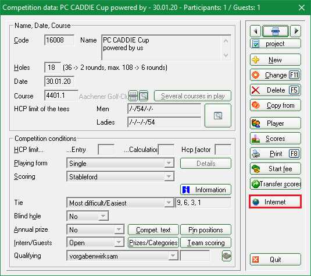This screenshot has width=311, height=276.
Task: Go to next competition arrow
Action: (x=296, y=31)
